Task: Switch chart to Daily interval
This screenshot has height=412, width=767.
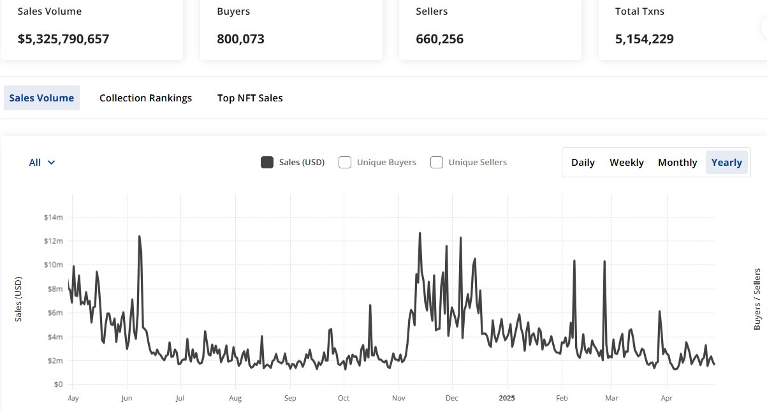Action: click(583, 163)
